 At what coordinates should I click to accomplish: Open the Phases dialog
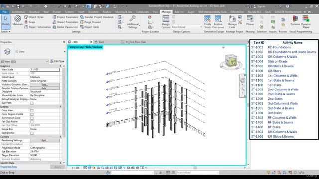pyautogui.click(x=250, y=20)
